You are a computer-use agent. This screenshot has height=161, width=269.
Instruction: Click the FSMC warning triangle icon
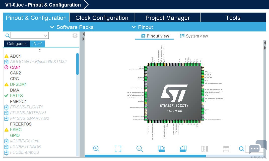click(6, 130)
